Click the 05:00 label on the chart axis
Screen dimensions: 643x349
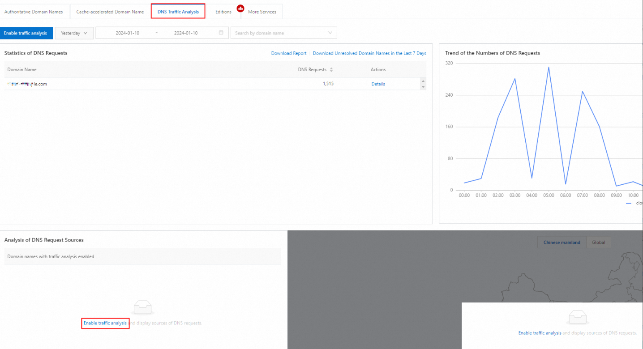tap(549, 196)
